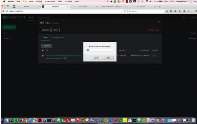
Task: Cancel the scale instances dialog
Action: tap(96, 58)
